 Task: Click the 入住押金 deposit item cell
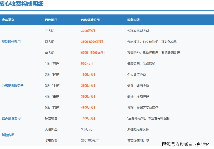click(x=51, y=129)
